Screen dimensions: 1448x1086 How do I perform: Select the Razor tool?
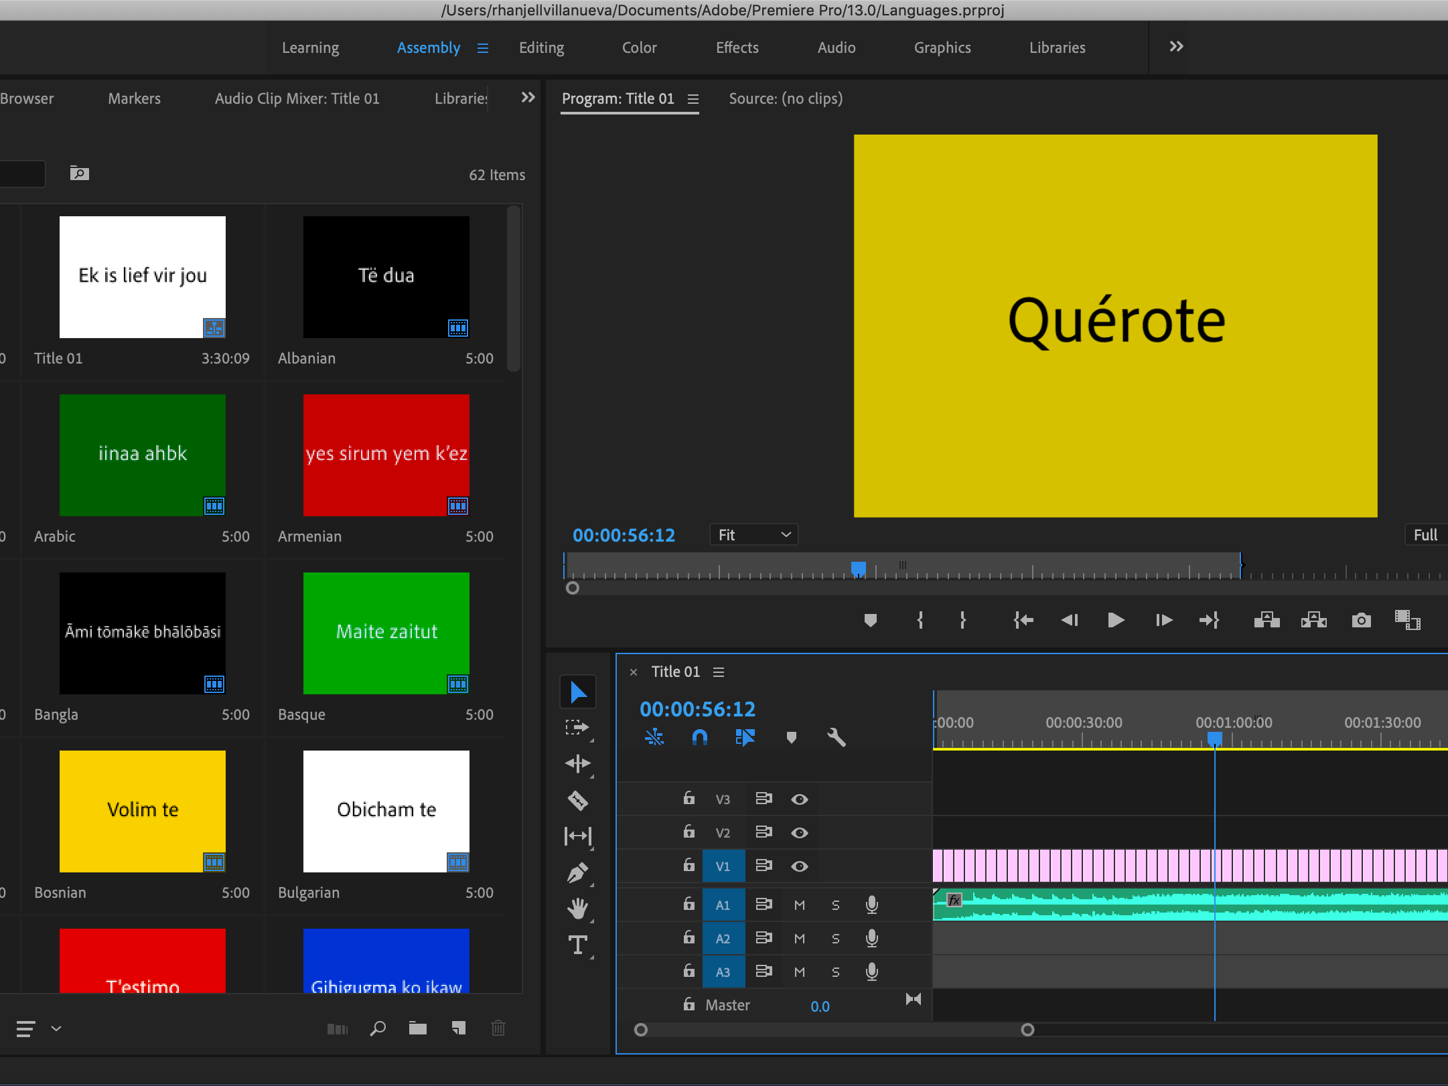[x=578, y=800]
